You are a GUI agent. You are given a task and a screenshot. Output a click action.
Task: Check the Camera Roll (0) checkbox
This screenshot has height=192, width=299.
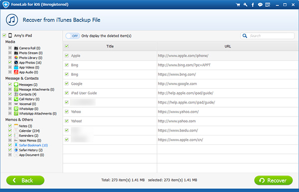click(10, 48)
